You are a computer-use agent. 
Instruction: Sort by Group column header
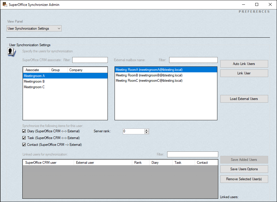[58, 70]
